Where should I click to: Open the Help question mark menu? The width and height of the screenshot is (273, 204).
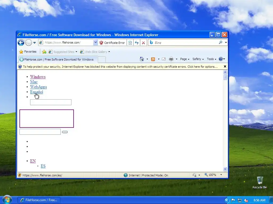coord(222,59)
